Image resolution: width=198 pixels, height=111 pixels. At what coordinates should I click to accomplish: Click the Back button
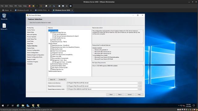pyautogui.click(x=111, y=95)
